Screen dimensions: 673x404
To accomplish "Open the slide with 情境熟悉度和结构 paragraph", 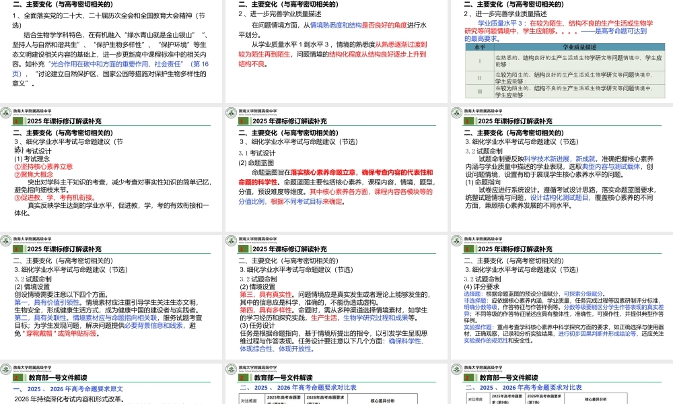I will (336, 51).
